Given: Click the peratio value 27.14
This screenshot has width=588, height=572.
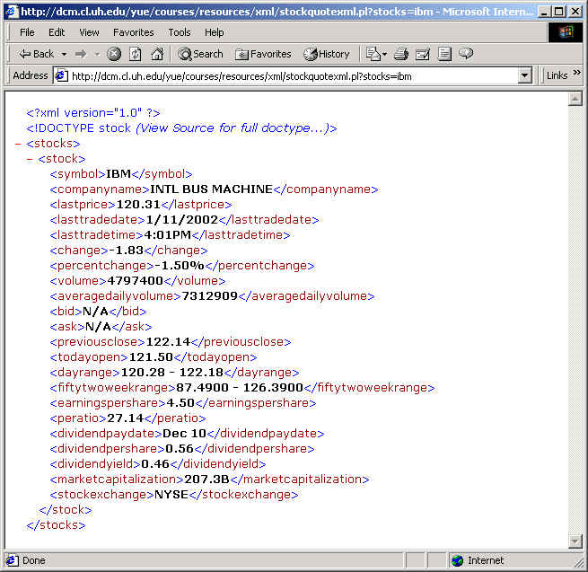Looking at the screenshot, I should 126,418.
